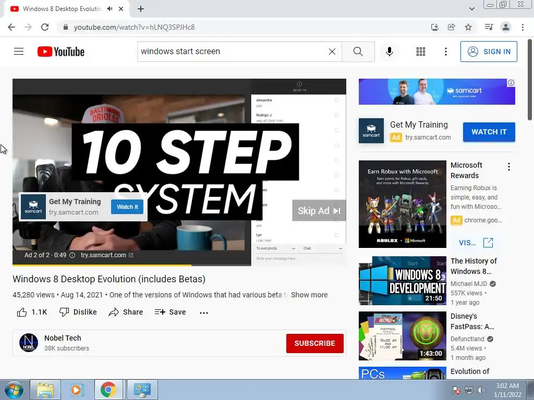Open the YouTube hamburger guide menu
The image size is (534, 400).
19,52
